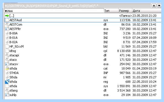
Task: Select the sthda name in the reg row
Action: (x=13, y=82)
